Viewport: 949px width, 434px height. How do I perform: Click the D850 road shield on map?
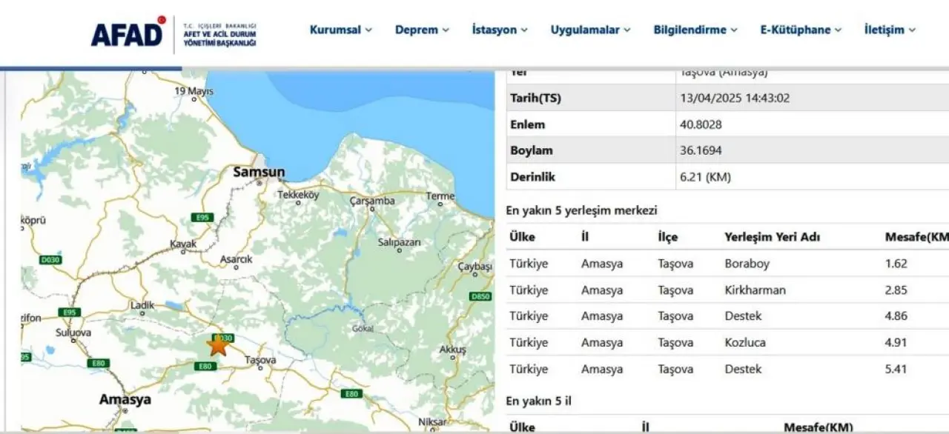[x=480, y=296]
